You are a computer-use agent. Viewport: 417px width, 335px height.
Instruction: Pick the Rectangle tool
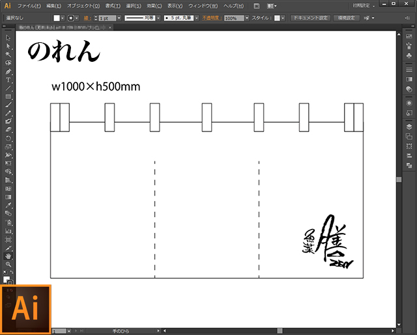8,96
